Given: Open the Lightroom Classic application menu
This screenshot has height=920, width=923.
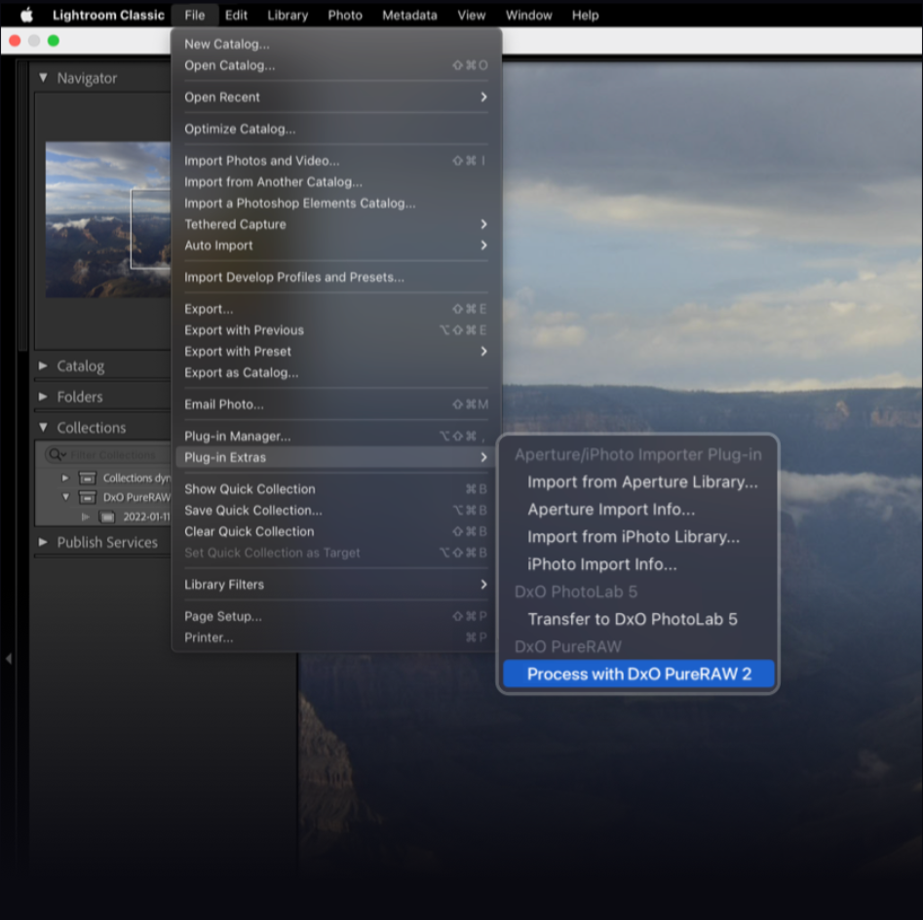Looking at the screenshot, I should click(x=108, y=16).
